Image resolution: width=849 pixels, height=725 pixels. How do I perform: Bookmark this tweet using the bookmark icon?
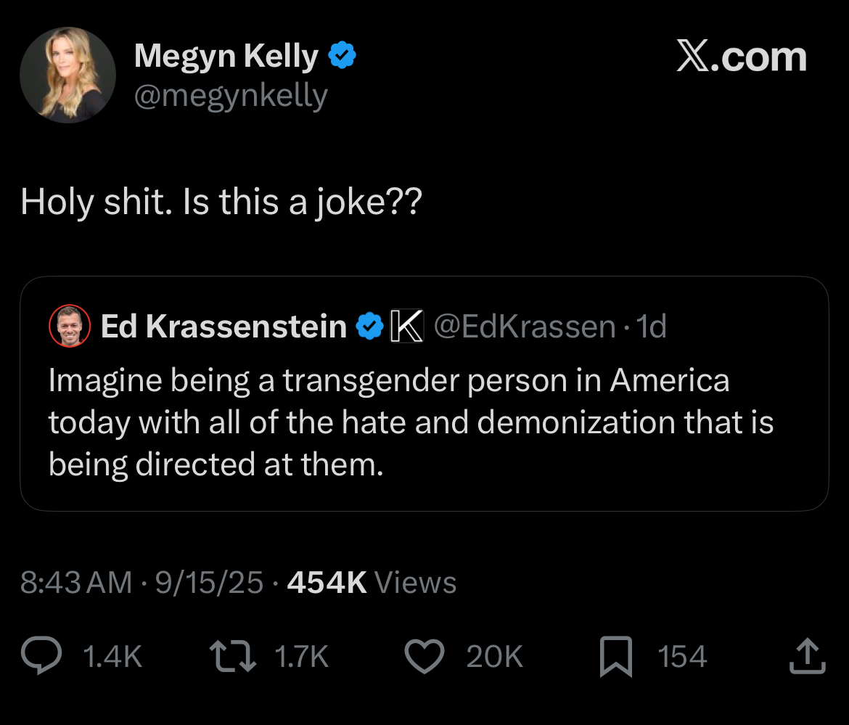(616, 656)
